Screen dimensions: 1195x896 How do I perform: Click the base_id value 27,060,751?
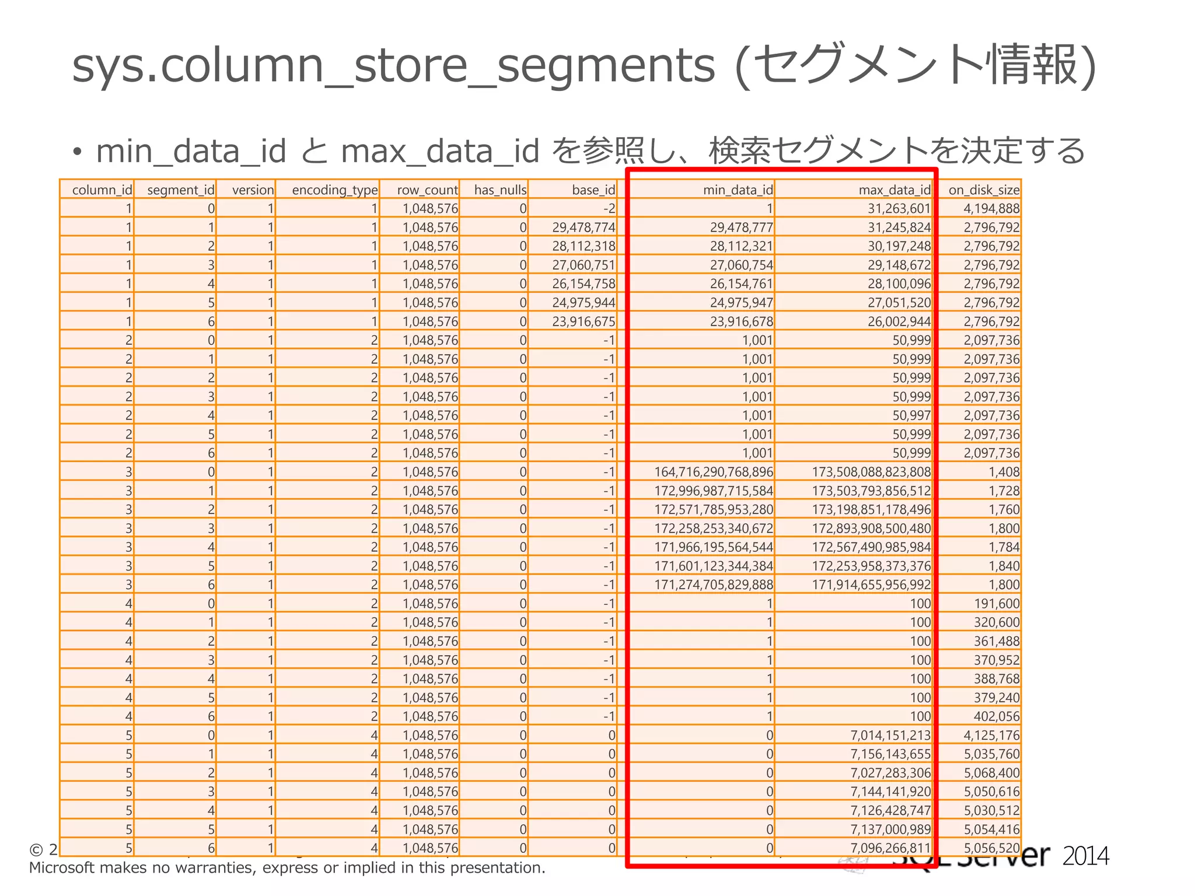click(x=584, y=265)
